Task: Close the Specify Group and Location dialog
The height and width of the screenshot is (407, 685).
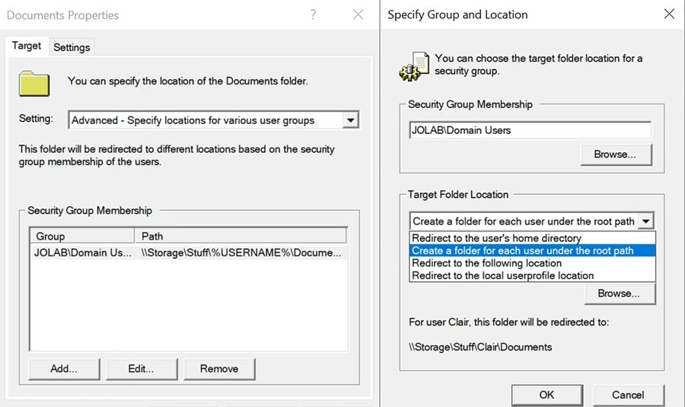Action: [x=668, y=14]
